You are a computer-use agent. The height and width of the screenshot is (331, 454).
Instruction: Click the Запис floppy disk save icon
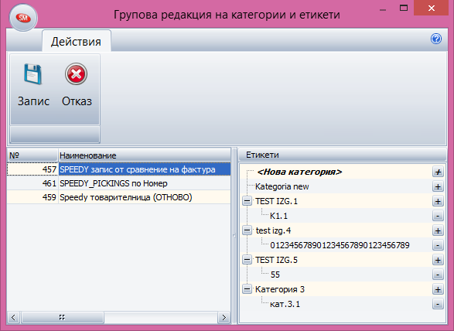[33, 74]
